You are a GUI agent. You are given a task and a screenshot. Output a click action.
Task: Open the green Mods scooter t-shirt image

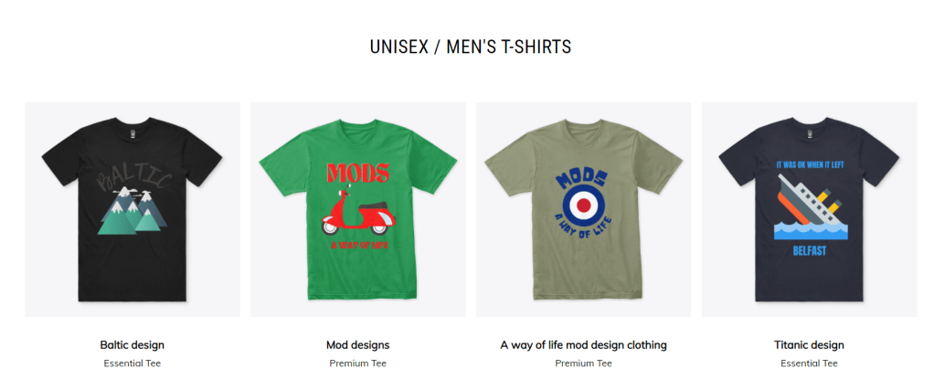click(358, 209)
